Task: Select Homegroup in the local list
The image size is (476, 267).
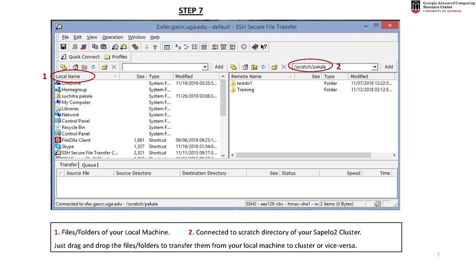Action: tap(74, 90)
